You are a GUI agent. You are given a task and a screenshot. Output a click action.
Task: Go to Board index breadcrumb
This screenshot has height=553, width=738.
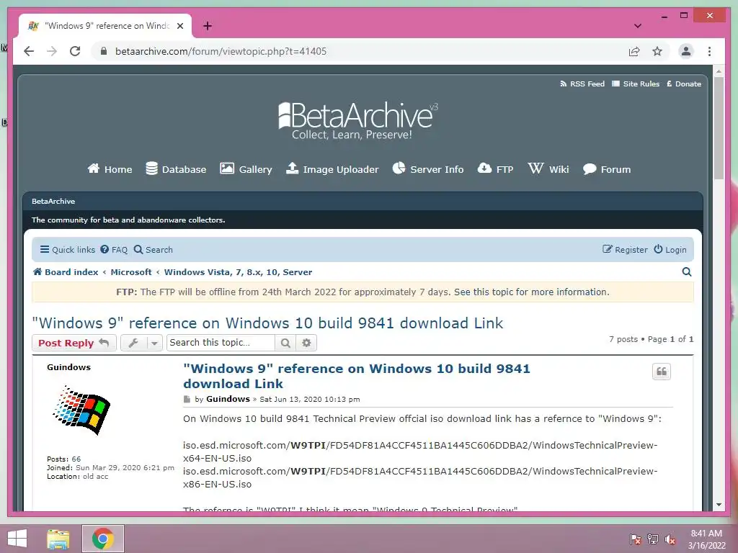(x=66, y=271)
